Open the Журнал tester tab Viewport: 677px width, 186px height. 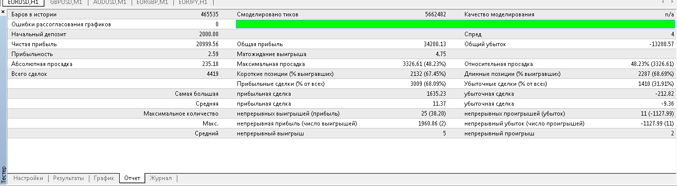pos(161,178)
